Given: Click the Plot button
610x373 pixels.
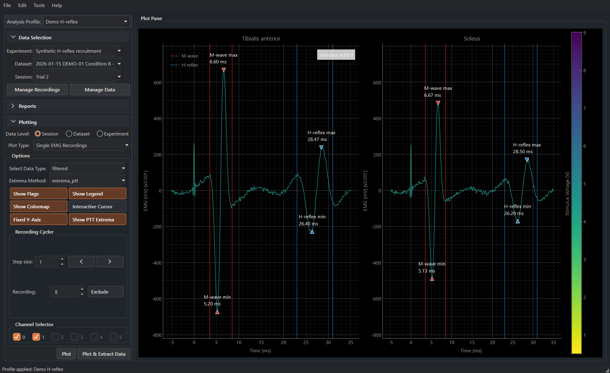Looking at the screenshot, I should tap(66, 354).
